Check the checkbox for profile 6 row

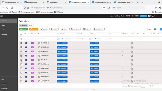[x=21, y=73]
